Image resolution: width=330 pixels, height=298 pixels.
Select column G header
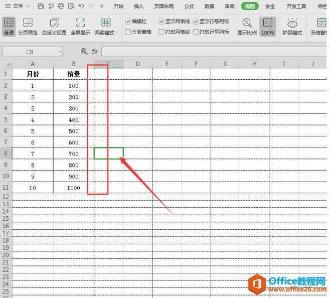[225, 64]
